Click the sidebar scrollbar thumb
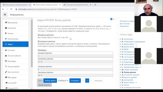The width and height of the screenshot is (163, 92). [x=32, y=43]
